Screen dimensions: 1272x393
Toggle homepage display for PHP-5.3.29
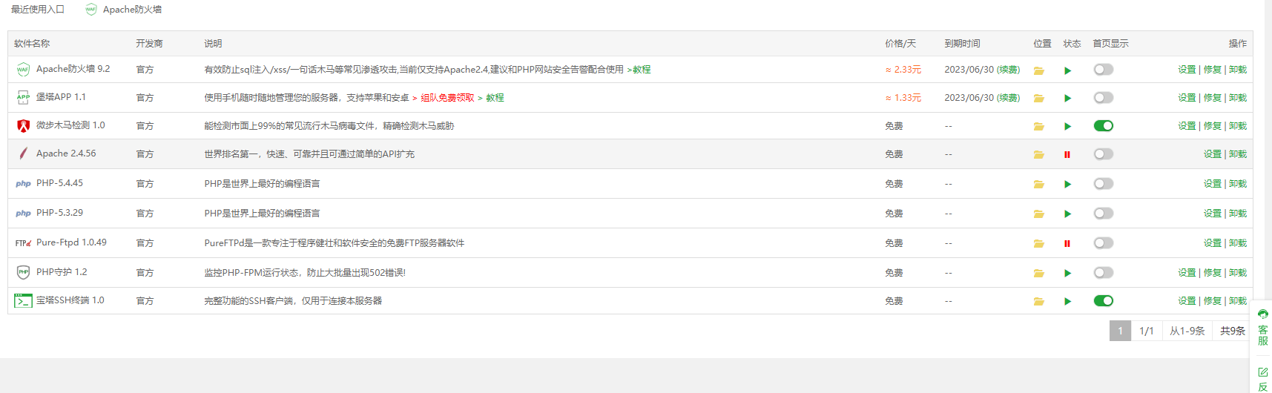tap(1104, 214)
